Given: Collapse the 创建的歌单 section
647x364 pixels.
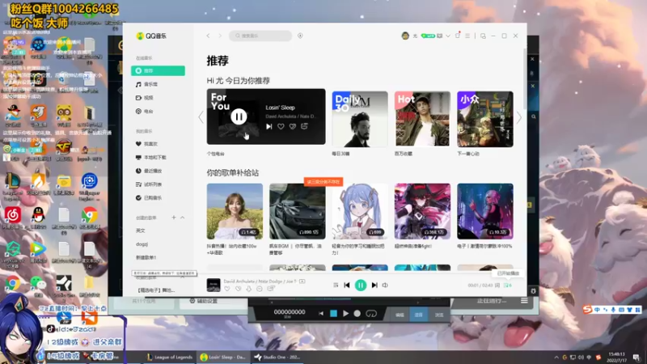Looking at the screenshot, I should tap(183, 218).
